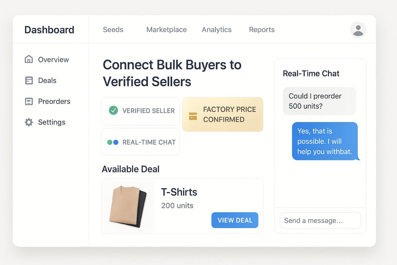Click the Send a message input field

pos(320,221)
